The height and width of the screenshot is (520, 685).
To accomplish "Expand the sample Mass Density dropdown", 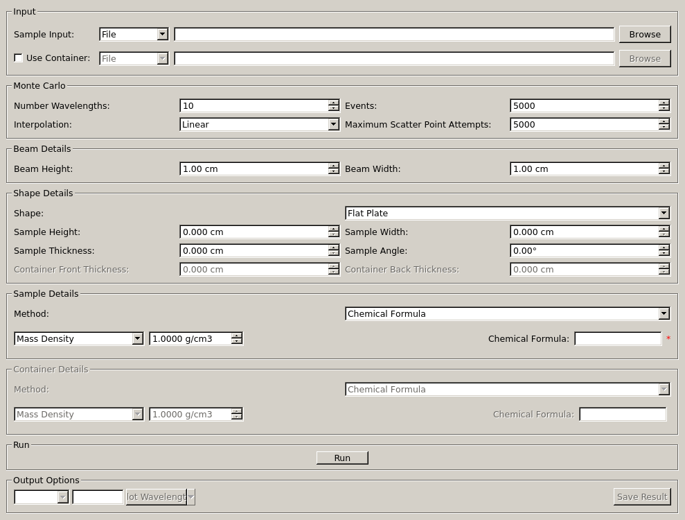I will click(137, 339).
